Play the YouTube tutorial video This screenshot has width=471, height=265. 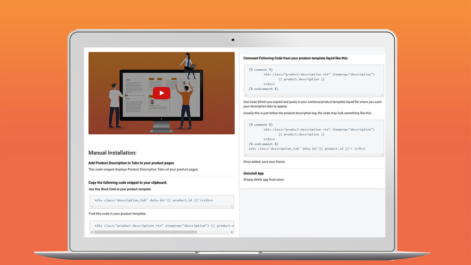coord(162,93)
